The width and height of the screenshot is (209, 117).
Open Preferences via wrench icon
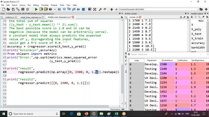(100, 9)
